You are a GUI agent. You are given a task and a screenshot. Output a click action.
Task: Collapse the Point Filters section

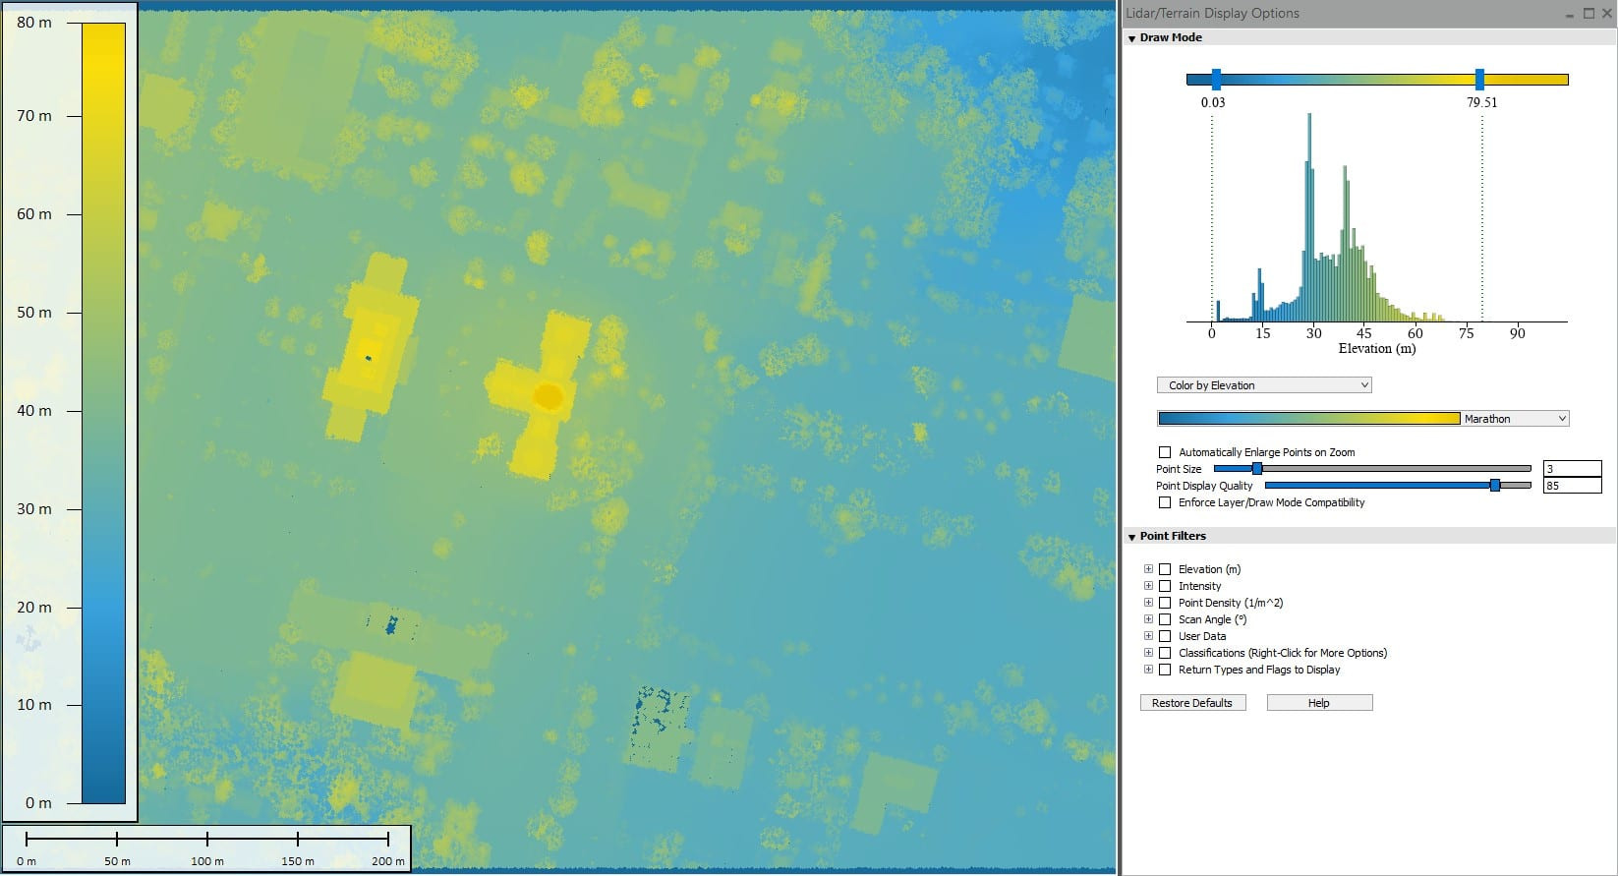[x=1132, y=537]
